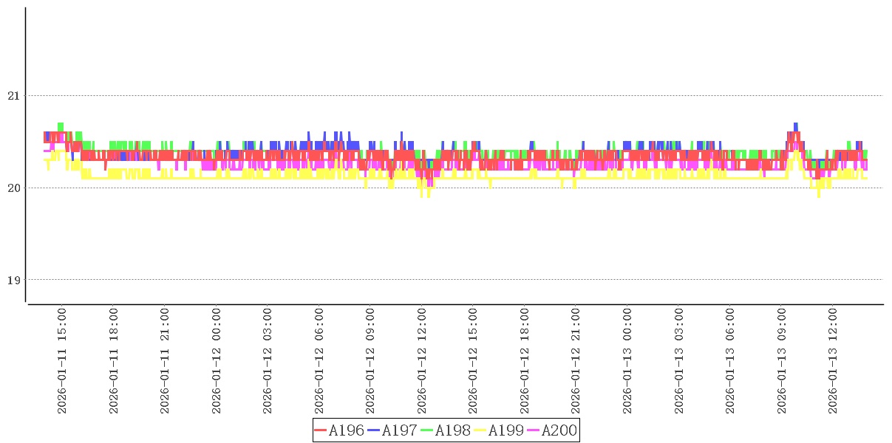Screen dimensions: 892x443
Task: Select the 2026-01-11 21:00 time tick label
Action: pos(165,362)
